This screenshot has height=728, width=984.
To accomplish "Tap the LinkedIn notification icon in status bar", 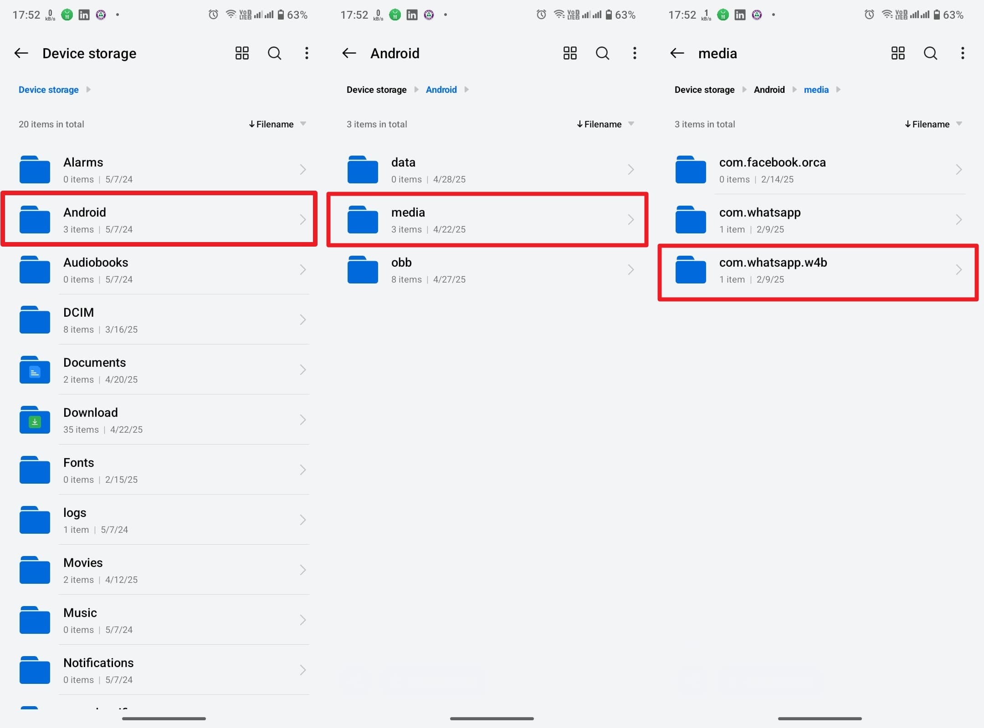I will coord(84,15).
